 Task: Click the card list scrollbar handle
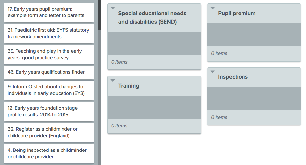[x=99, y=14]
